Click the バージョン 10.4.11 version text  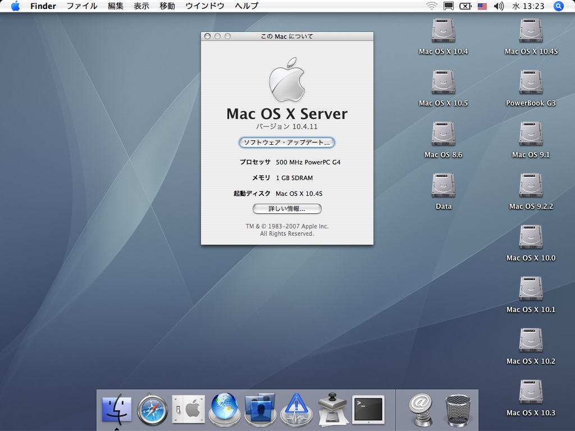pyautogui.click(x=287, y=126)
